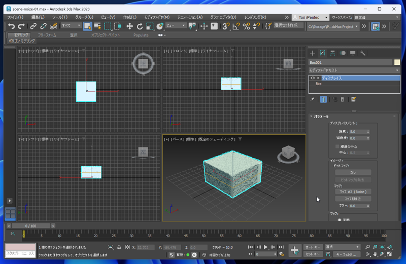Open the Select by Name list icon
Screen dimensions: 406x264
[x=97, y=26]
